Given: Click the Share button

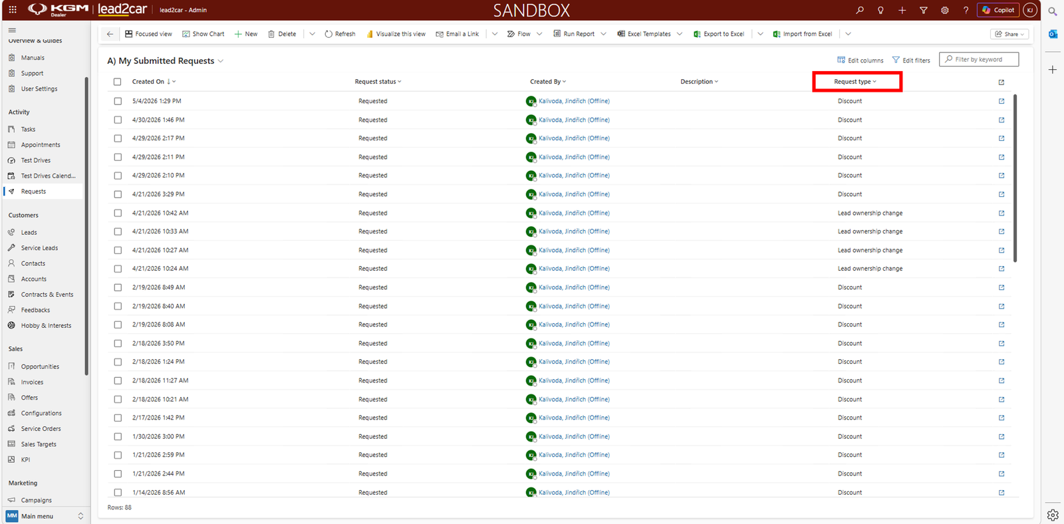Looking at the screenshot, I should [1010, 34].
